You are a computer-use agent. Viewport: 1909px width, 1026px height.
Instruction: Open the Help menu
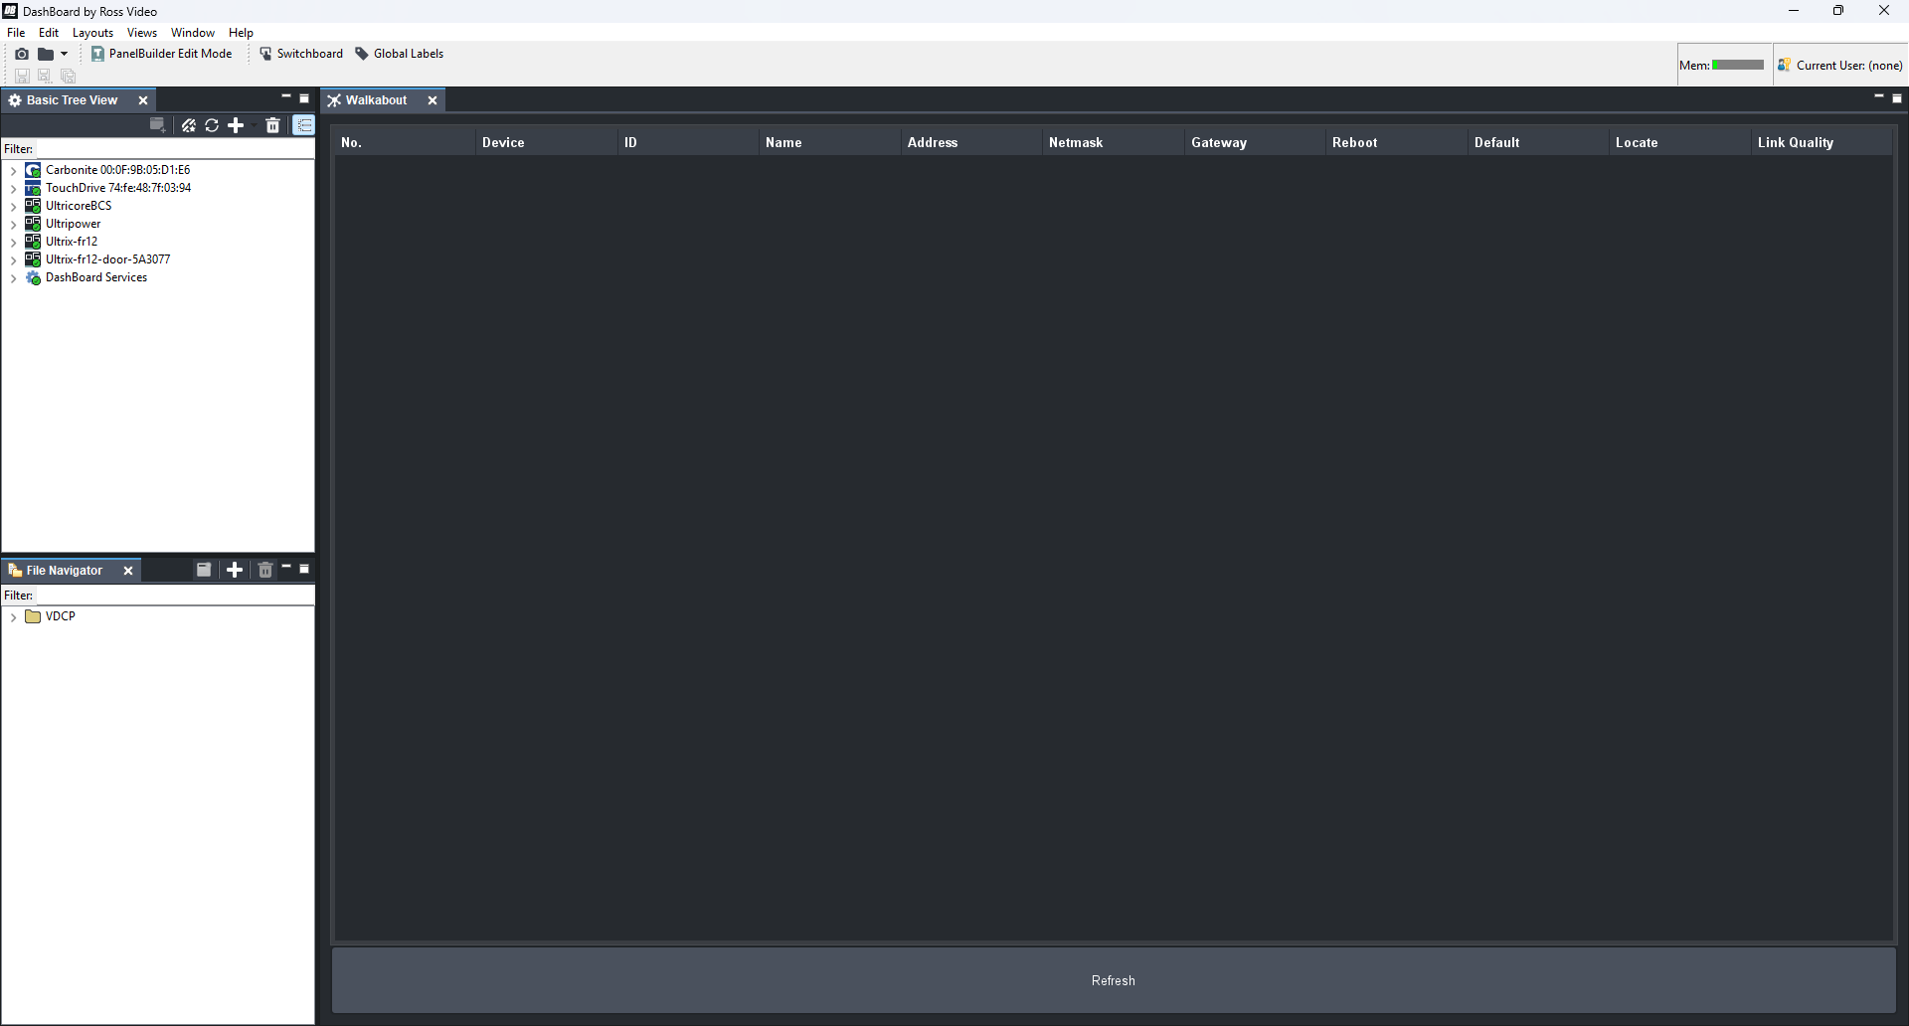click(241, 33)
